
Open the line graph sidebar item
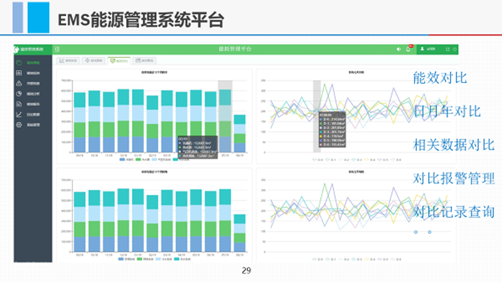tap(19, 115)
